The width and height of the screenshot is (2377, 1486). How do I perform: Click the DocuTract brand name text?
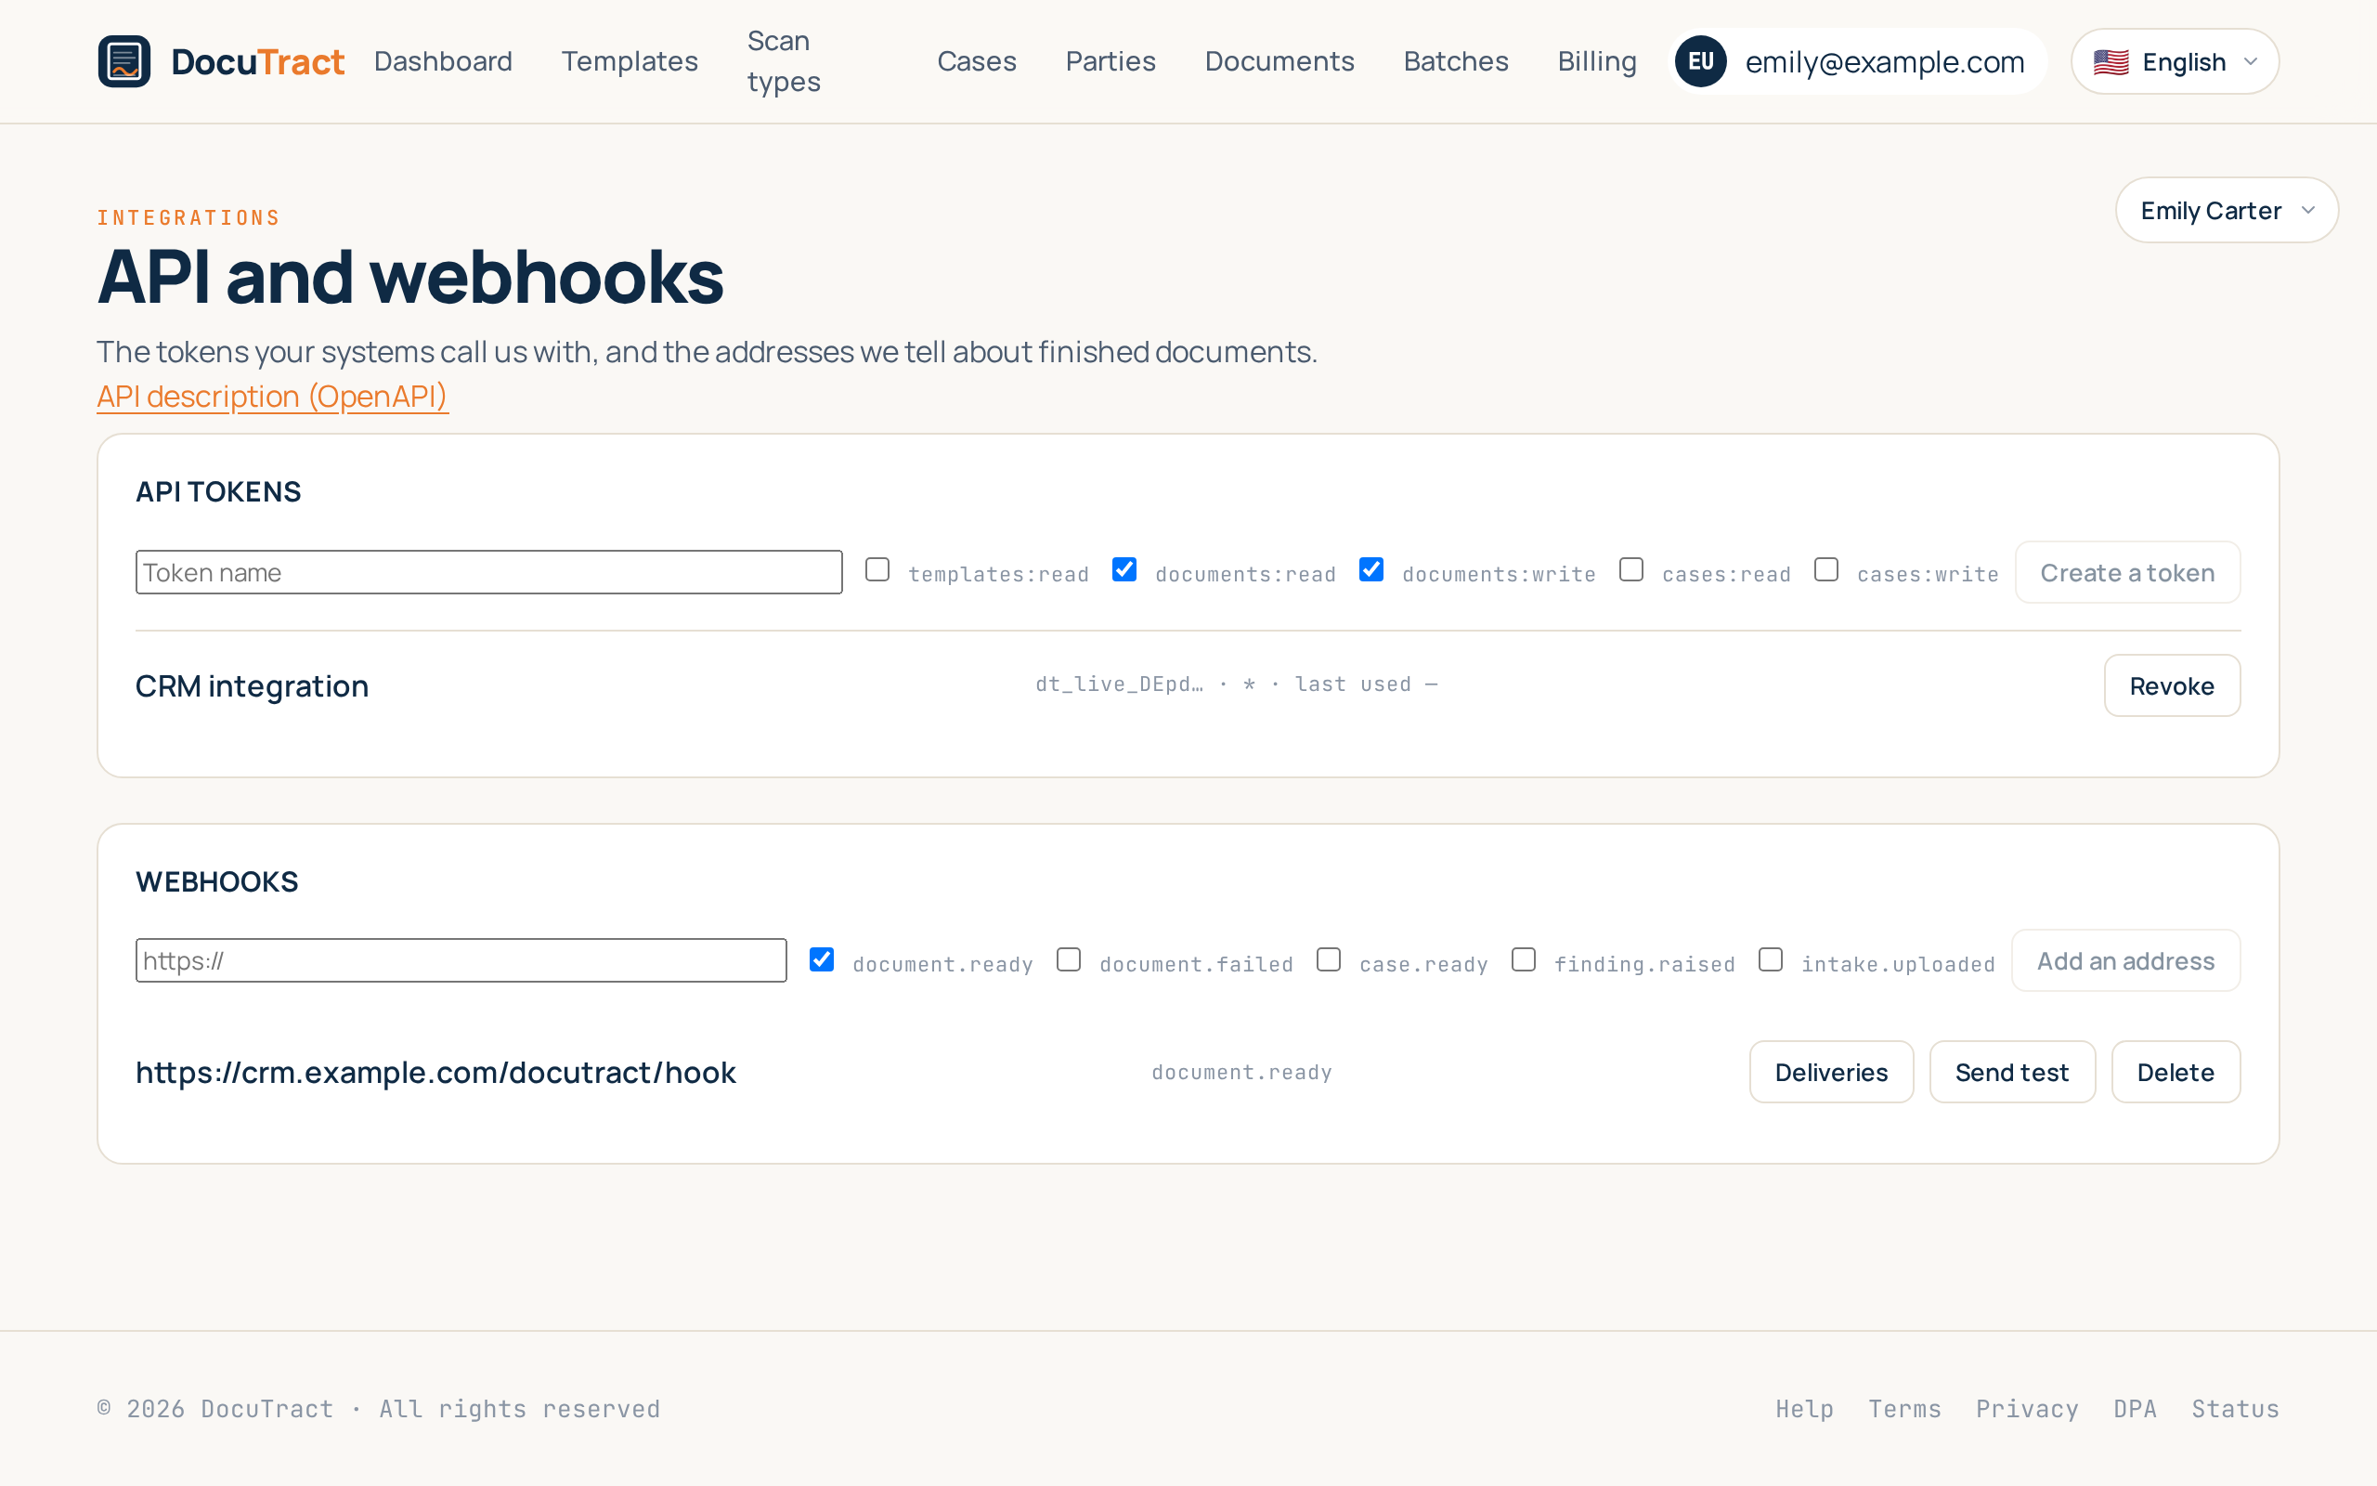coord(257,62)
